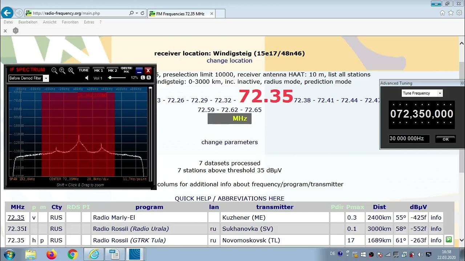Open the Ansicht menu
This screenshot has width=465, height=261.
pyautogui.click(x=50, y=22)
